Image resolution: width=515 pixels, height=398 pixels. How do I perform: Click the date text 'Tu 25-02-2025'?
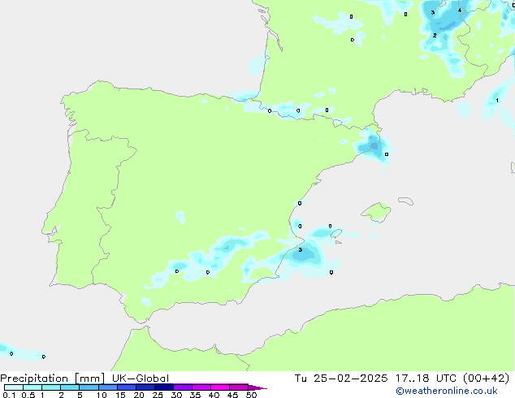[341, 379]
